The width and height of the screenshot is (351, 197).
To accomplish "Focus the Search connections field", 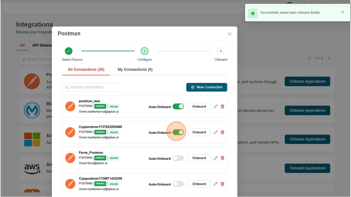I will (x=90, y=87).
